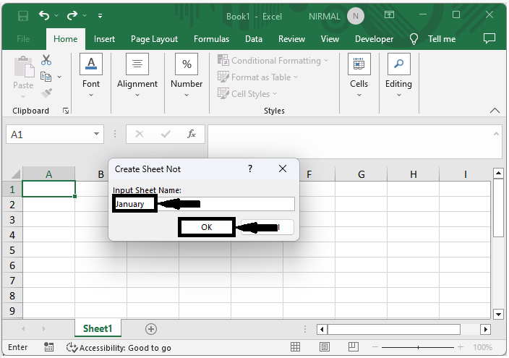Image resolution: width=509 pixels, height=358 pixels.
Task: Open the Page Layout tab
Action: point(154,39)
